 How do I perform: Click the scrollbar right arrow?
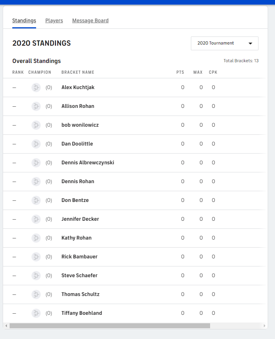point(265,326)
